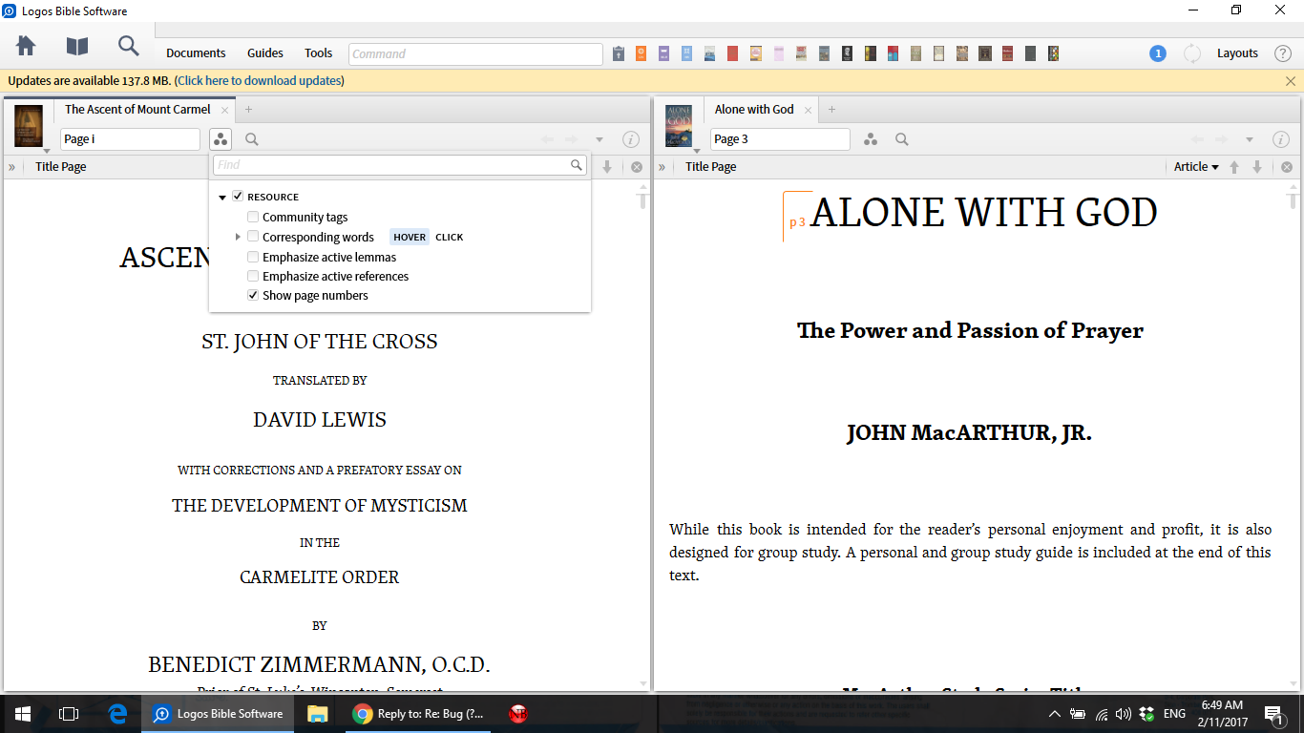Open panel menu under Ascent of Mount Carmel cover
The image size is (1304, 733).
[47, 151]
